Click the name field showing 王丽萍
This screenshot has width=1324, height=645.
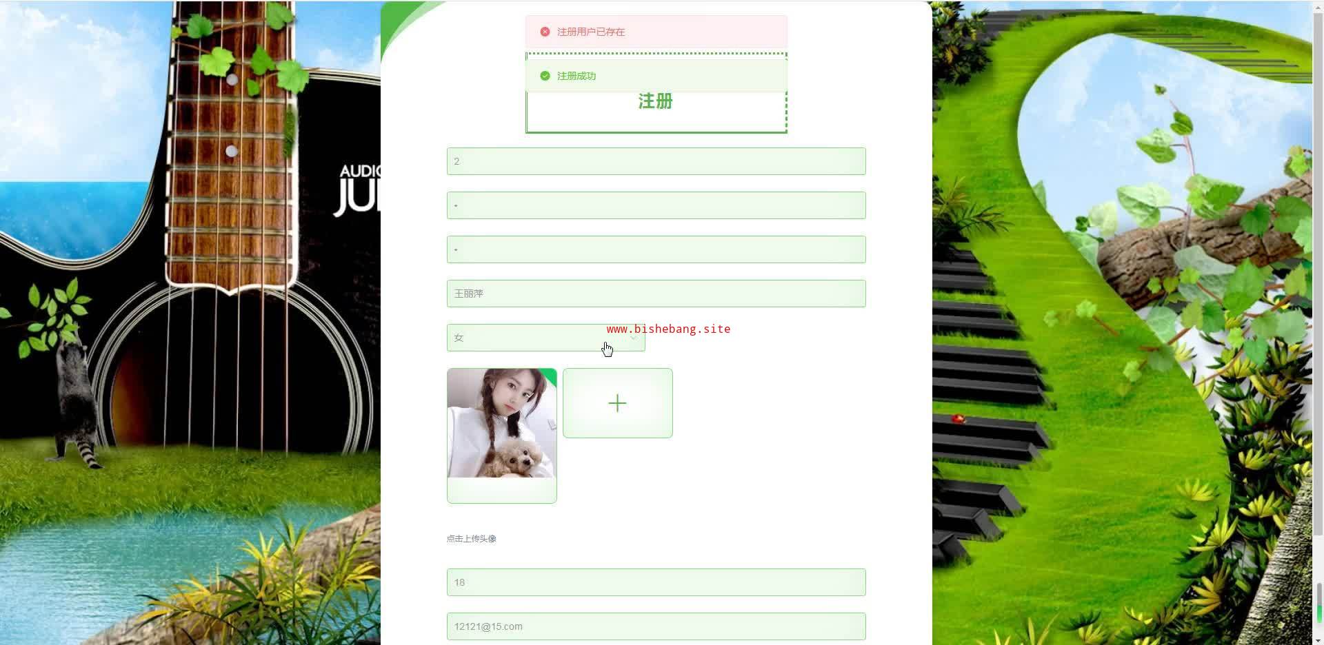click(656, 294)
